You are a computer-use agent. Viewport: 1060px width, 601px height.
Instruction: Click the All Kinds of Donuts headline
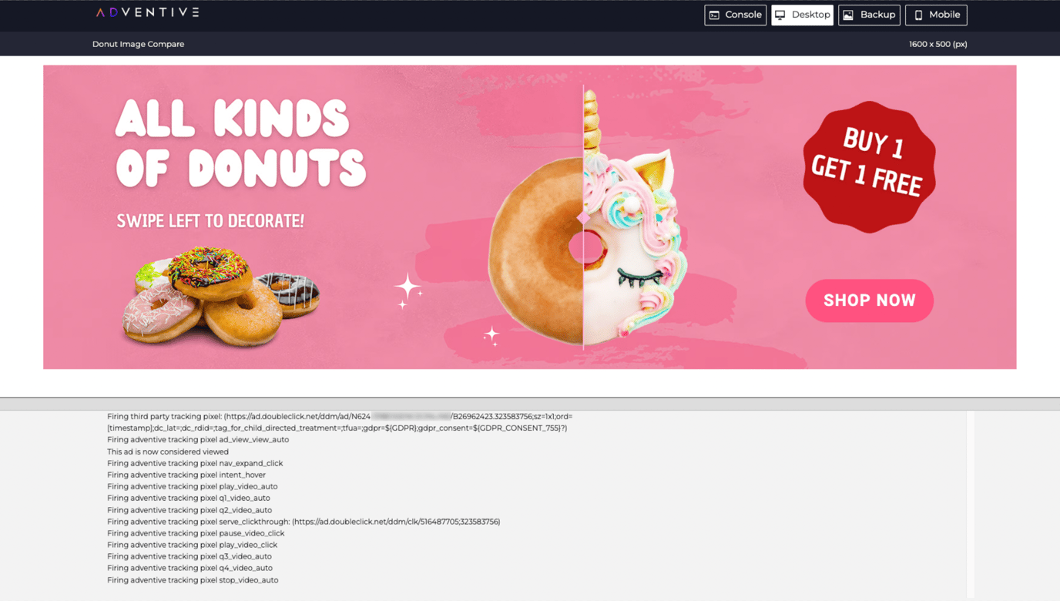[x=240, y=144]
